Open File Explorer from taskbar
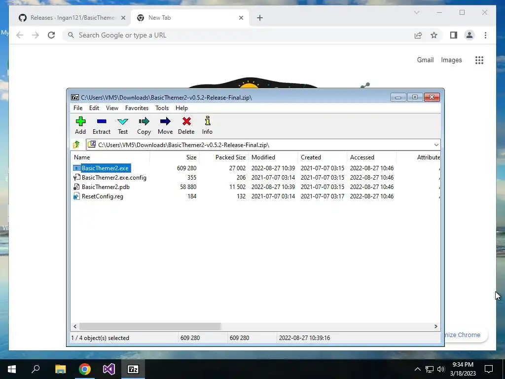505x379 pixels. click(60, 369)
